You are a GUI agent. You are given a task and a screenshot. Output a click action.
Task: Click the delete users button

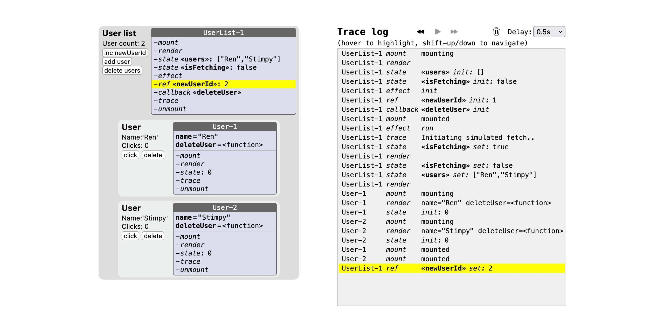[x=122, y=71]
